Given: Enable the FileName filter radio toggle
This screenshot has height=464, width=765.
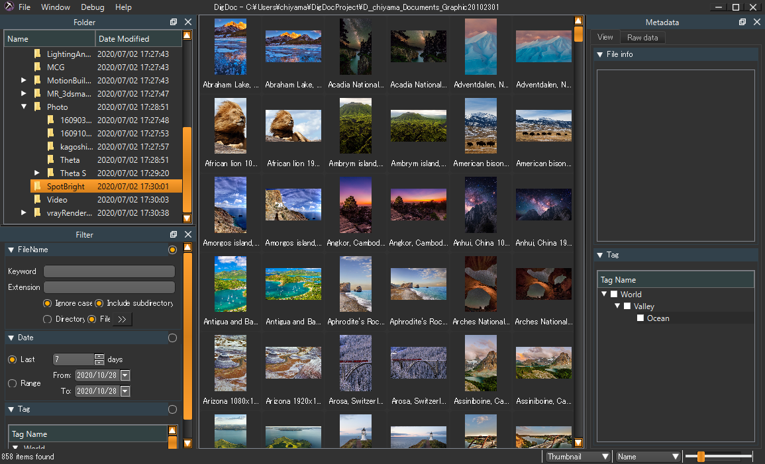Looking at the screenshot, I should 172,250.
